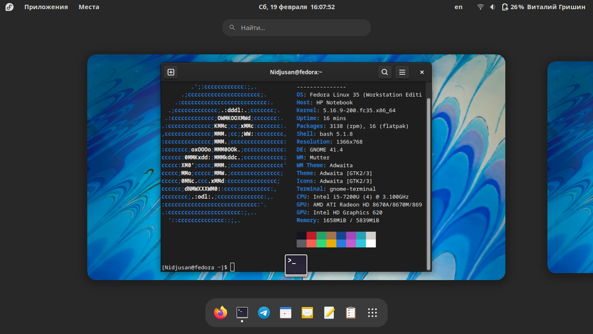Open the text editor notepad icon
This screenshot has width=593, height=334.
click(329, 313)
